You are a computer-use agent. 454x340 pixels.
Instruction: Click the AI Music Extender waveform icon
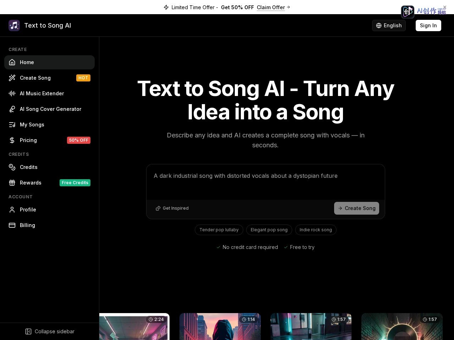(x=12, y=93)
